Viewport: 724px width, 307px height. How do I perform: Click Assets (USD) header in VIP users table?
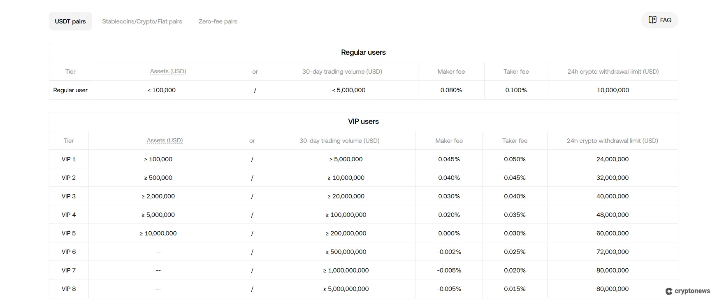click(x=165, y=140)
